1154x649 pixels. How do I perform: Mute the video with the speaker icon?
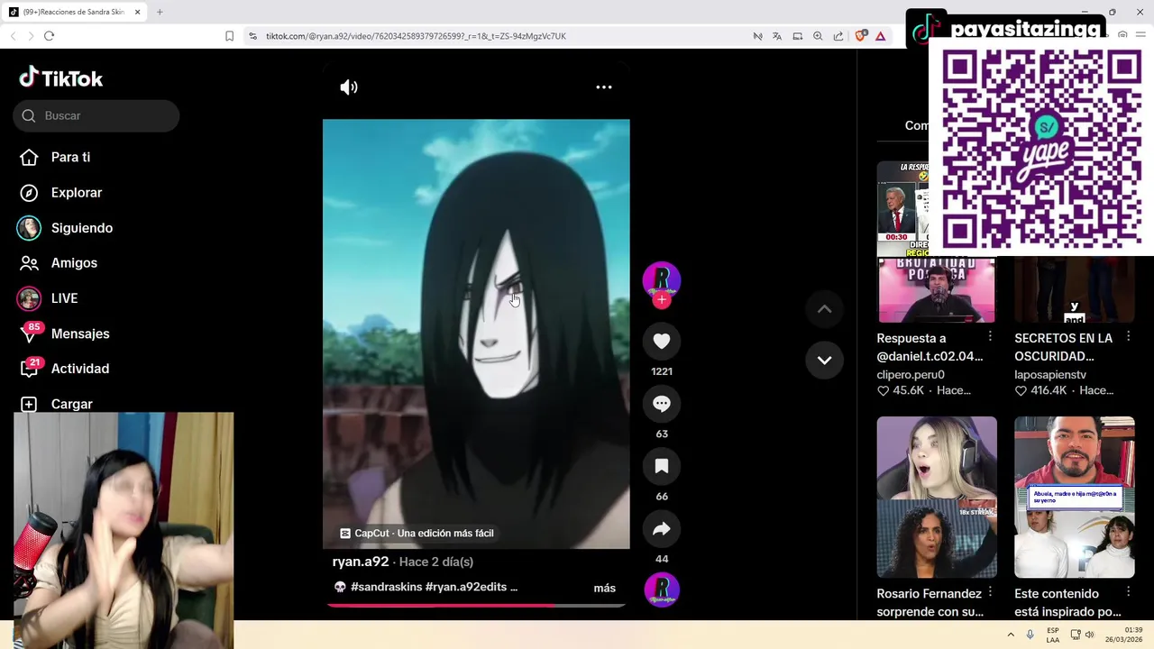pyautogui.click(x=349, y=87)
